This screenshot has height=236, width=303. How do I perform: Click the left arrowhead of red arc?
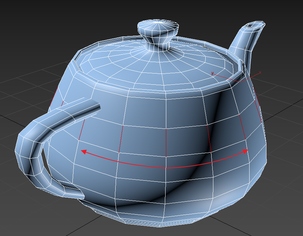coord(84,151)
